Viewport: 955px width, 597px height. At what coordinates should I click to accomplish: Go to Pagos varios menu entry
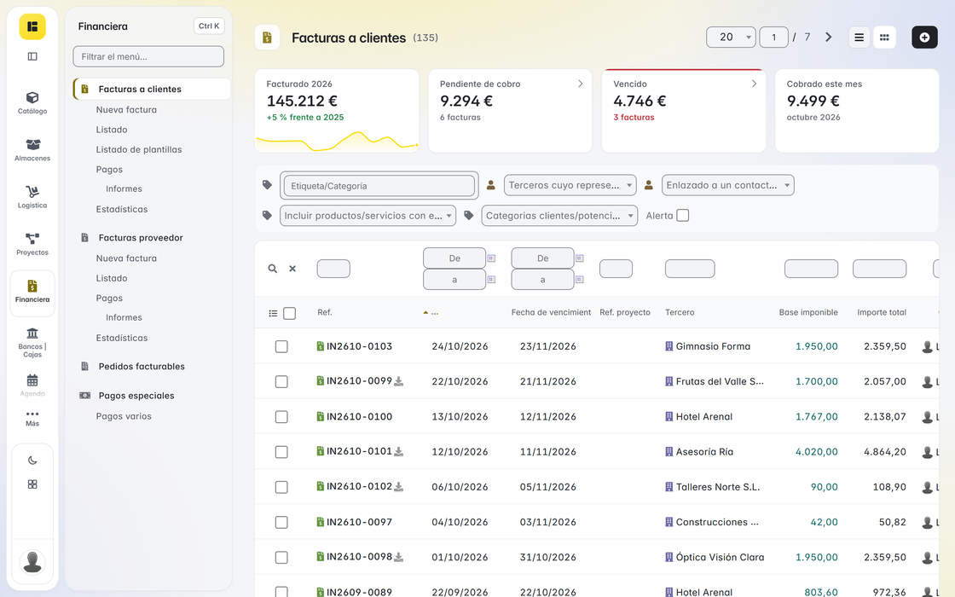124,416
